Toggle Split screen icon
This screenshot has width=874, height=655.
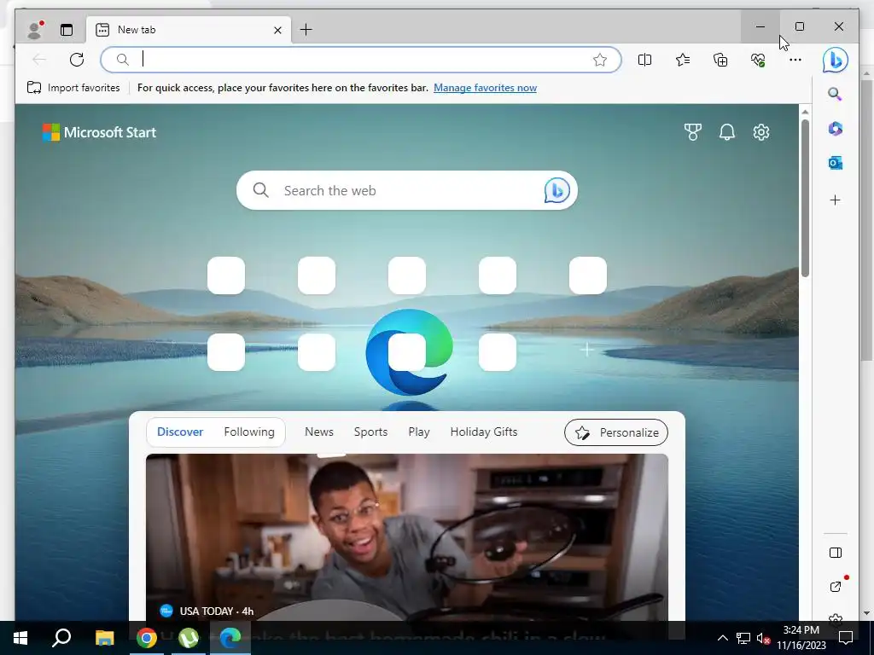(644, 60)
